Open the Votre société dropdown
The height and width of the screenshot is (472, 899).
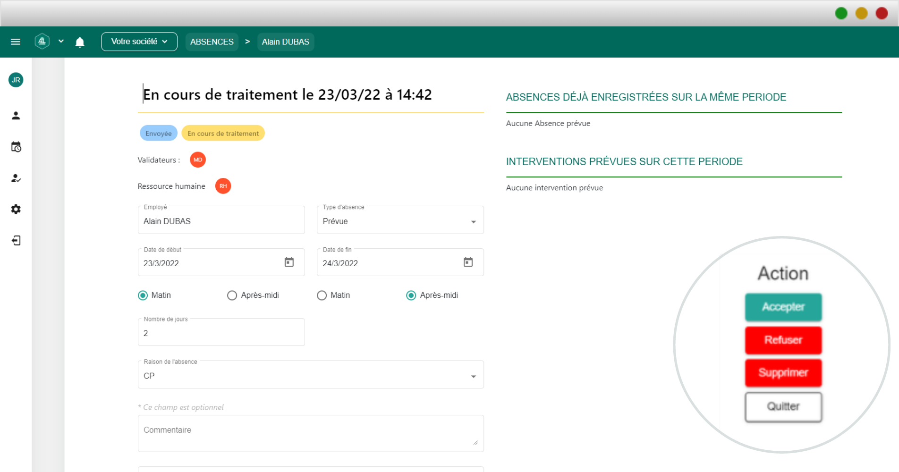139,42
